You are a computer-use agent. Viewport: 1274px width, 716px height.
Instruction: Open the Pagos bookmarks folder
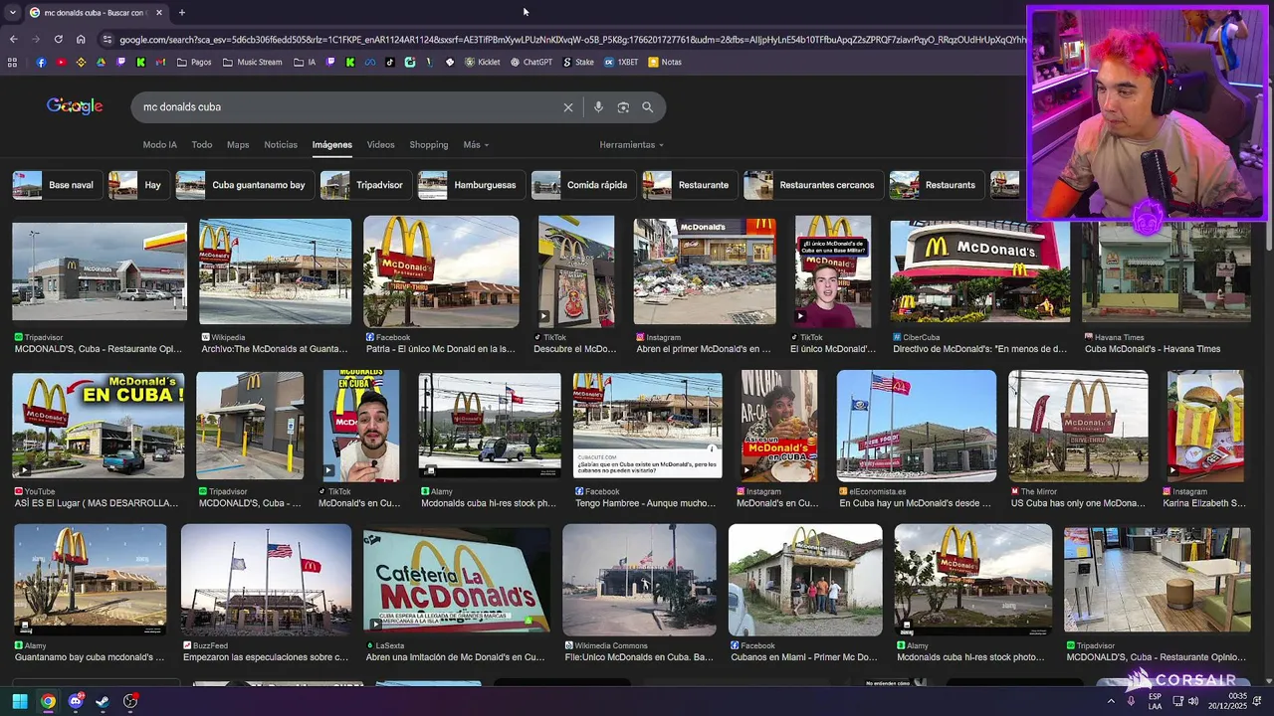coord(194,62)
